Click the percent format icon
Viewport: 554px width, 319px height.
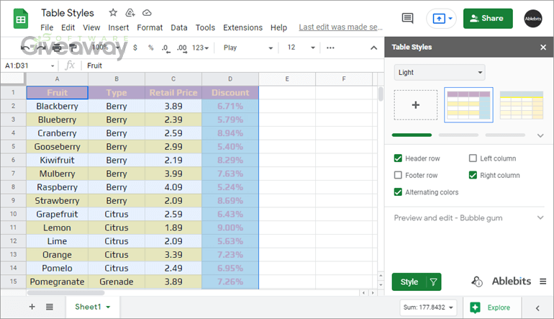tap(150, 48)
